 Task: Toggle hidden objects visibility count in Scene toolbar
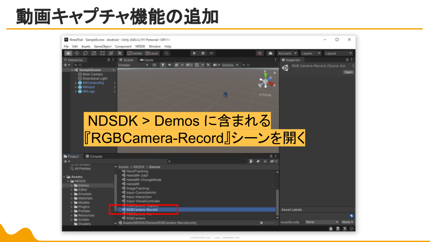click(x=189, y=65)
